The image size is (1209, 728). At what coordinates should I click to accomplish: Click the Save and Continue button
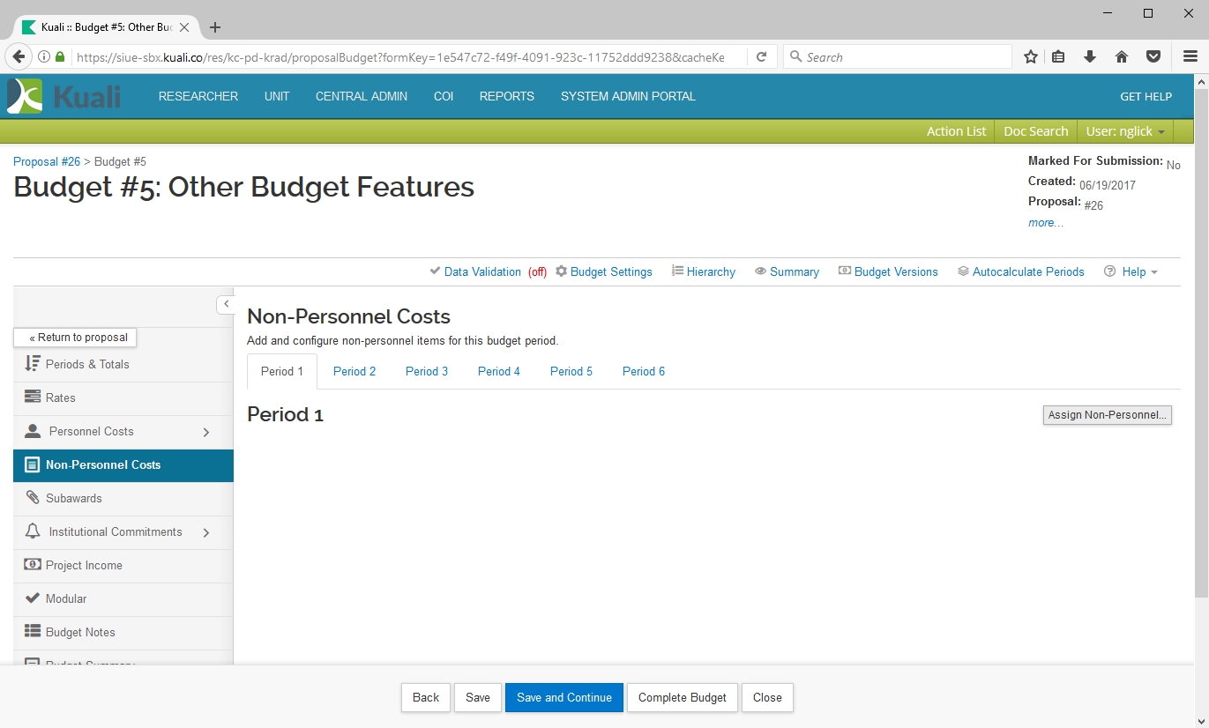564,697
